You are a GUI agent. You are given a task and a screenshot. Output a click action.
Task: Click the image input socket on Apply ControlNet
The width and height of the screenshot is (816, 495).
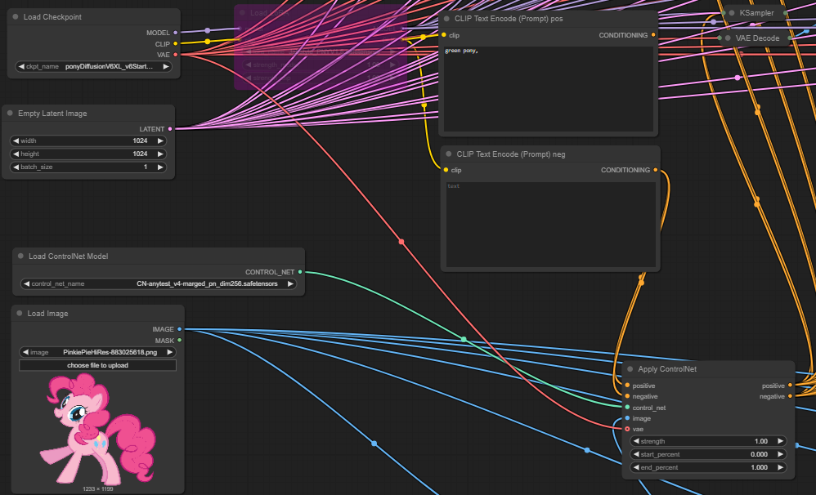click(x=627, y=418)
